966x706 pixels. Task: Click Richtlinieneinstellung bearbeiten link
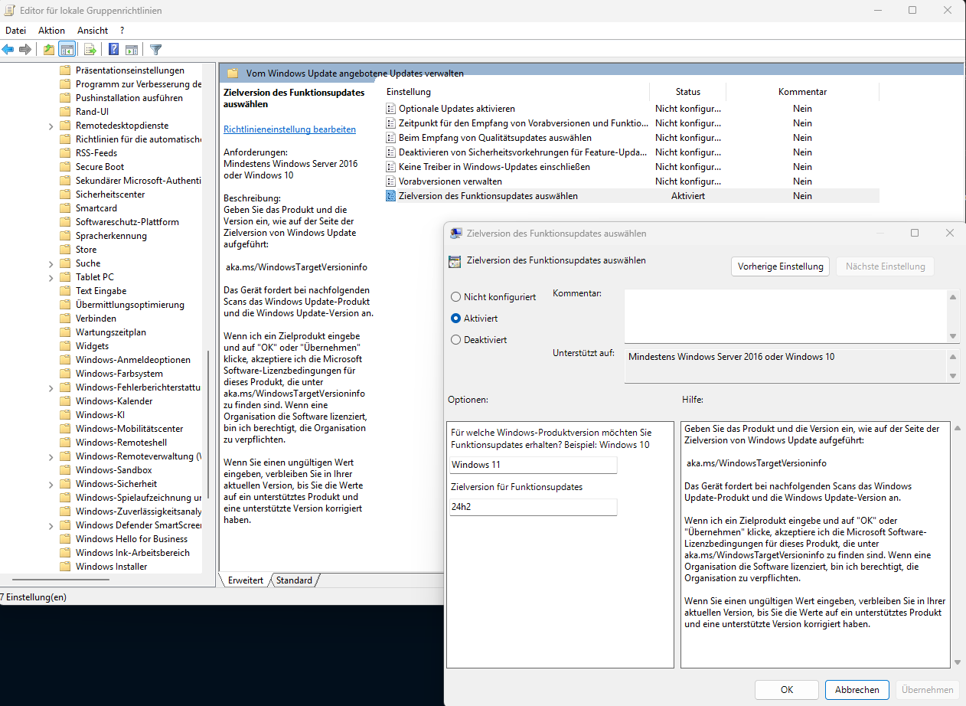click(289, 129)
